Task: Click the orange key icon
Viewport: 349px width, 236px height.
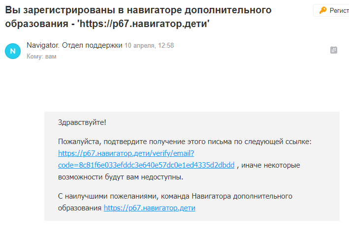Action: (323, 10)
